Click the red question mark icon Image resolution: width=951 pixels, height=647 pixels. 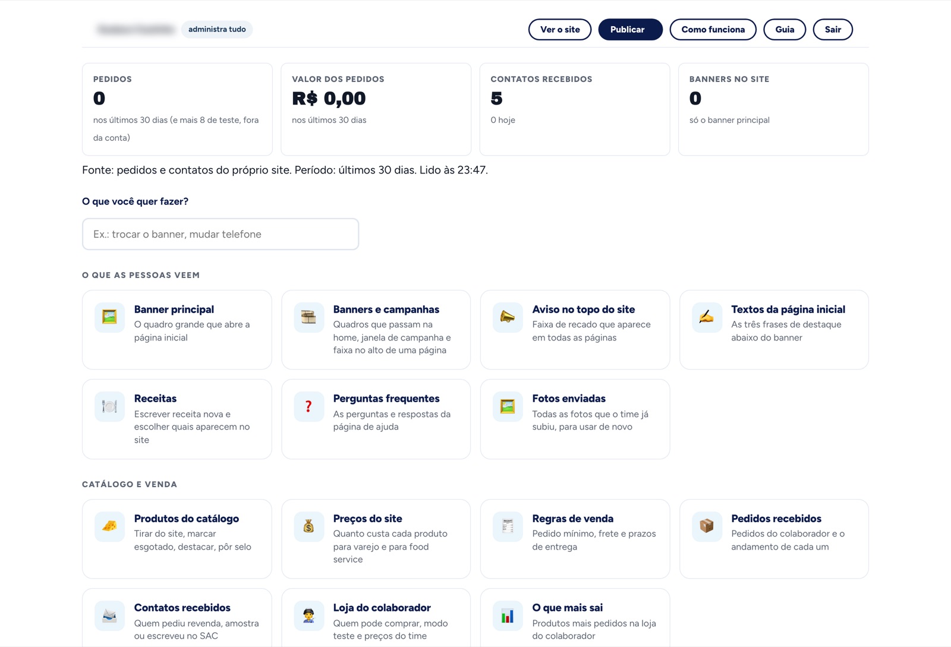point(308,406)
